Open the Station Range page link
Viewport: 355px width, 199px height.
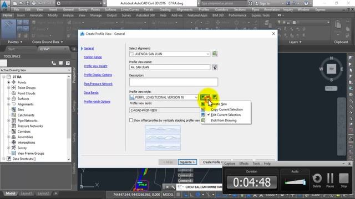click(x=93, y=57)
